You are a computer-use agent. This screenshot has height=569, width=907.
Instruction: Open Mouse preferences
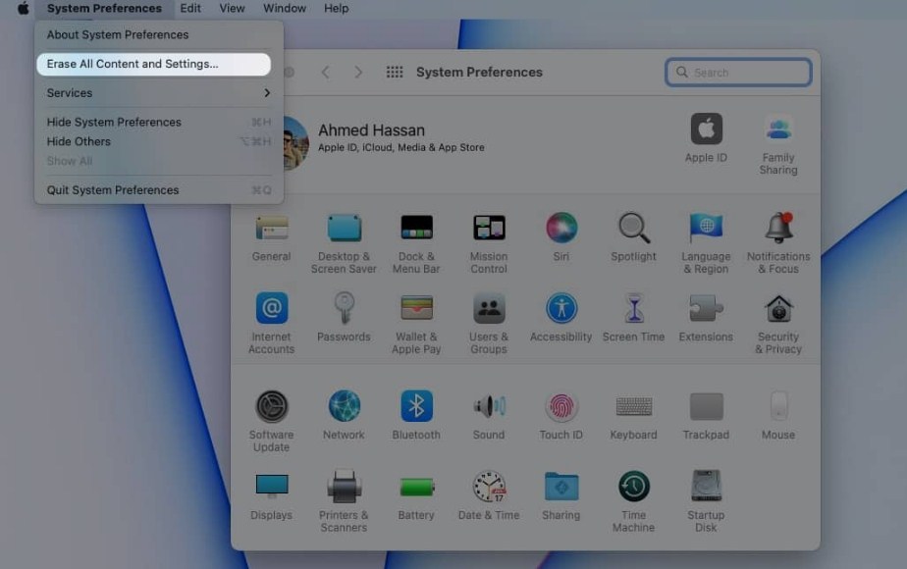point(778,415)
